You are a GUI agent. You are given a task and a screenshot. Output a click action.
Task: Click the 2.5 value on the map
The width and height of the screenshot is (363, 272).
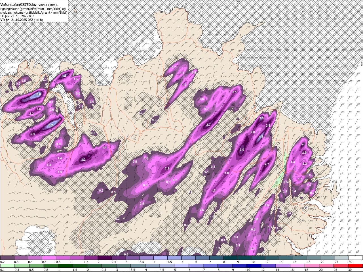pyautogui.click(x=39, y=109)
